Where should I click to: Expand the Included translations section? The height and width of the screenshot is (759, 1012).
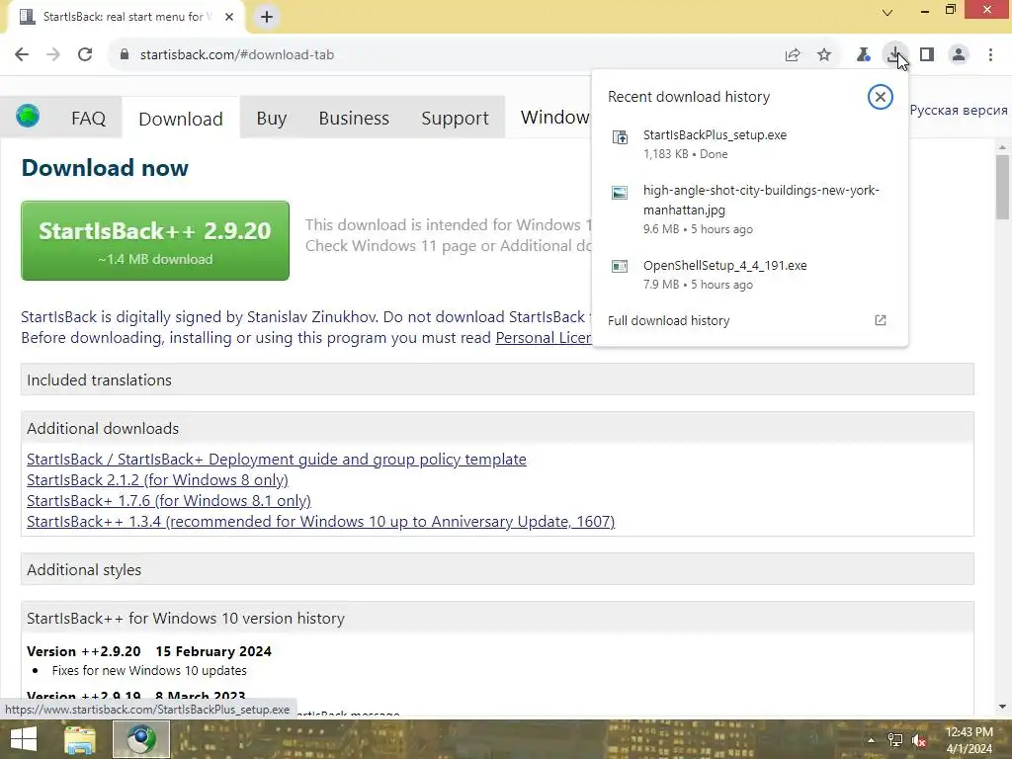pyautogui.click(x=497, y=379)
